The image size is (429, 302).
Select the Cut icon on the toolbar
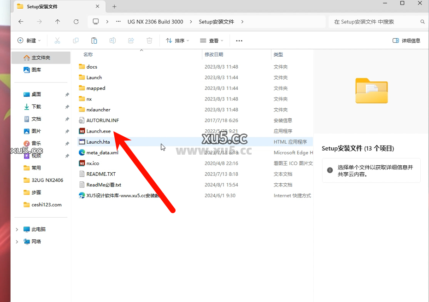(57, 41)
